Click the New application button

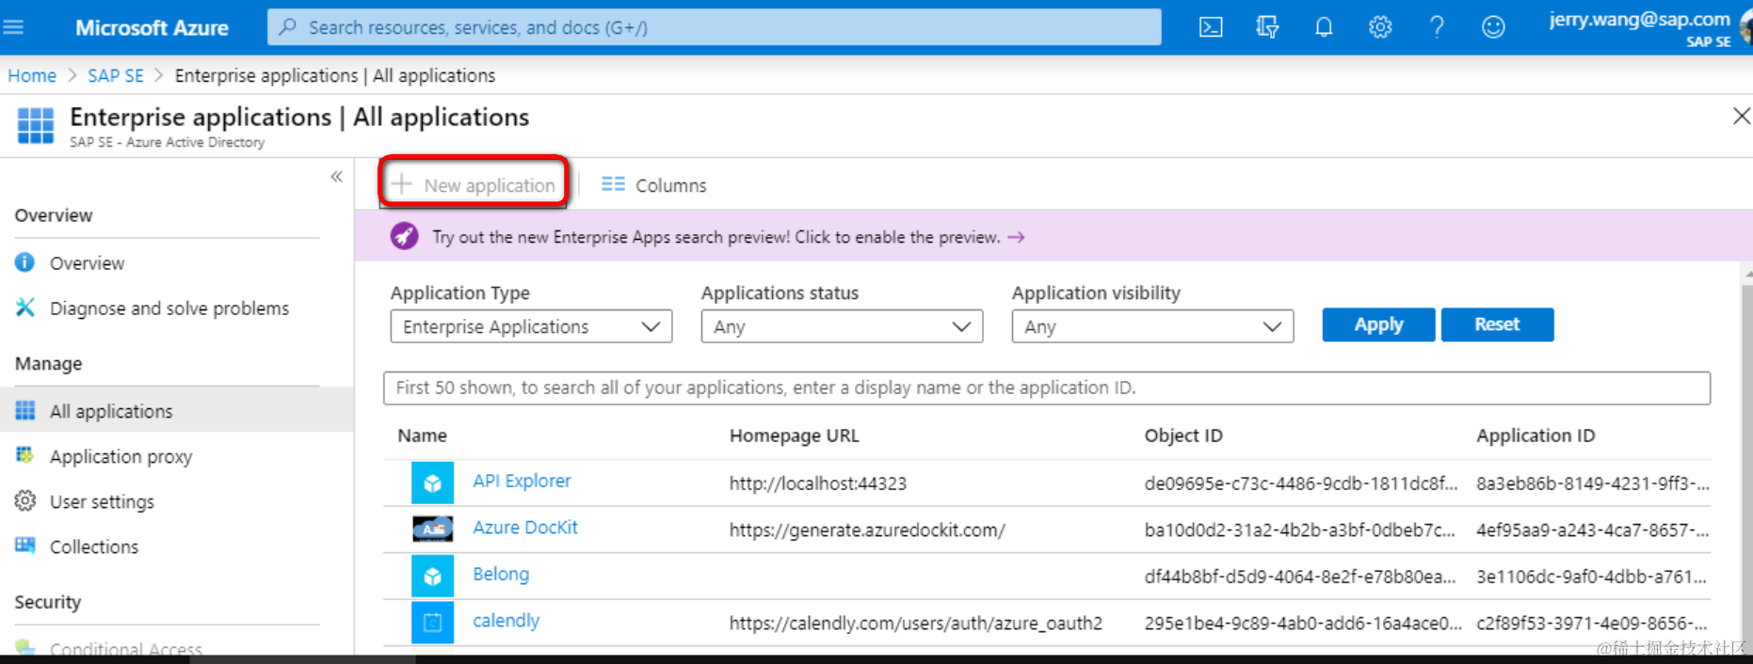pos(474,184)
